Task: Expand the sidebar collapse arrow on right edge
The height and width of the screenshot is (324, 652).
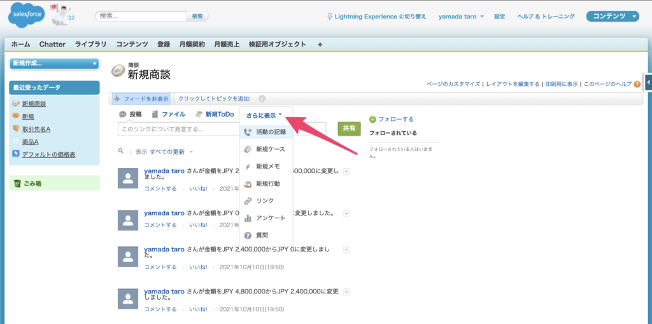Action: point(648,83)
